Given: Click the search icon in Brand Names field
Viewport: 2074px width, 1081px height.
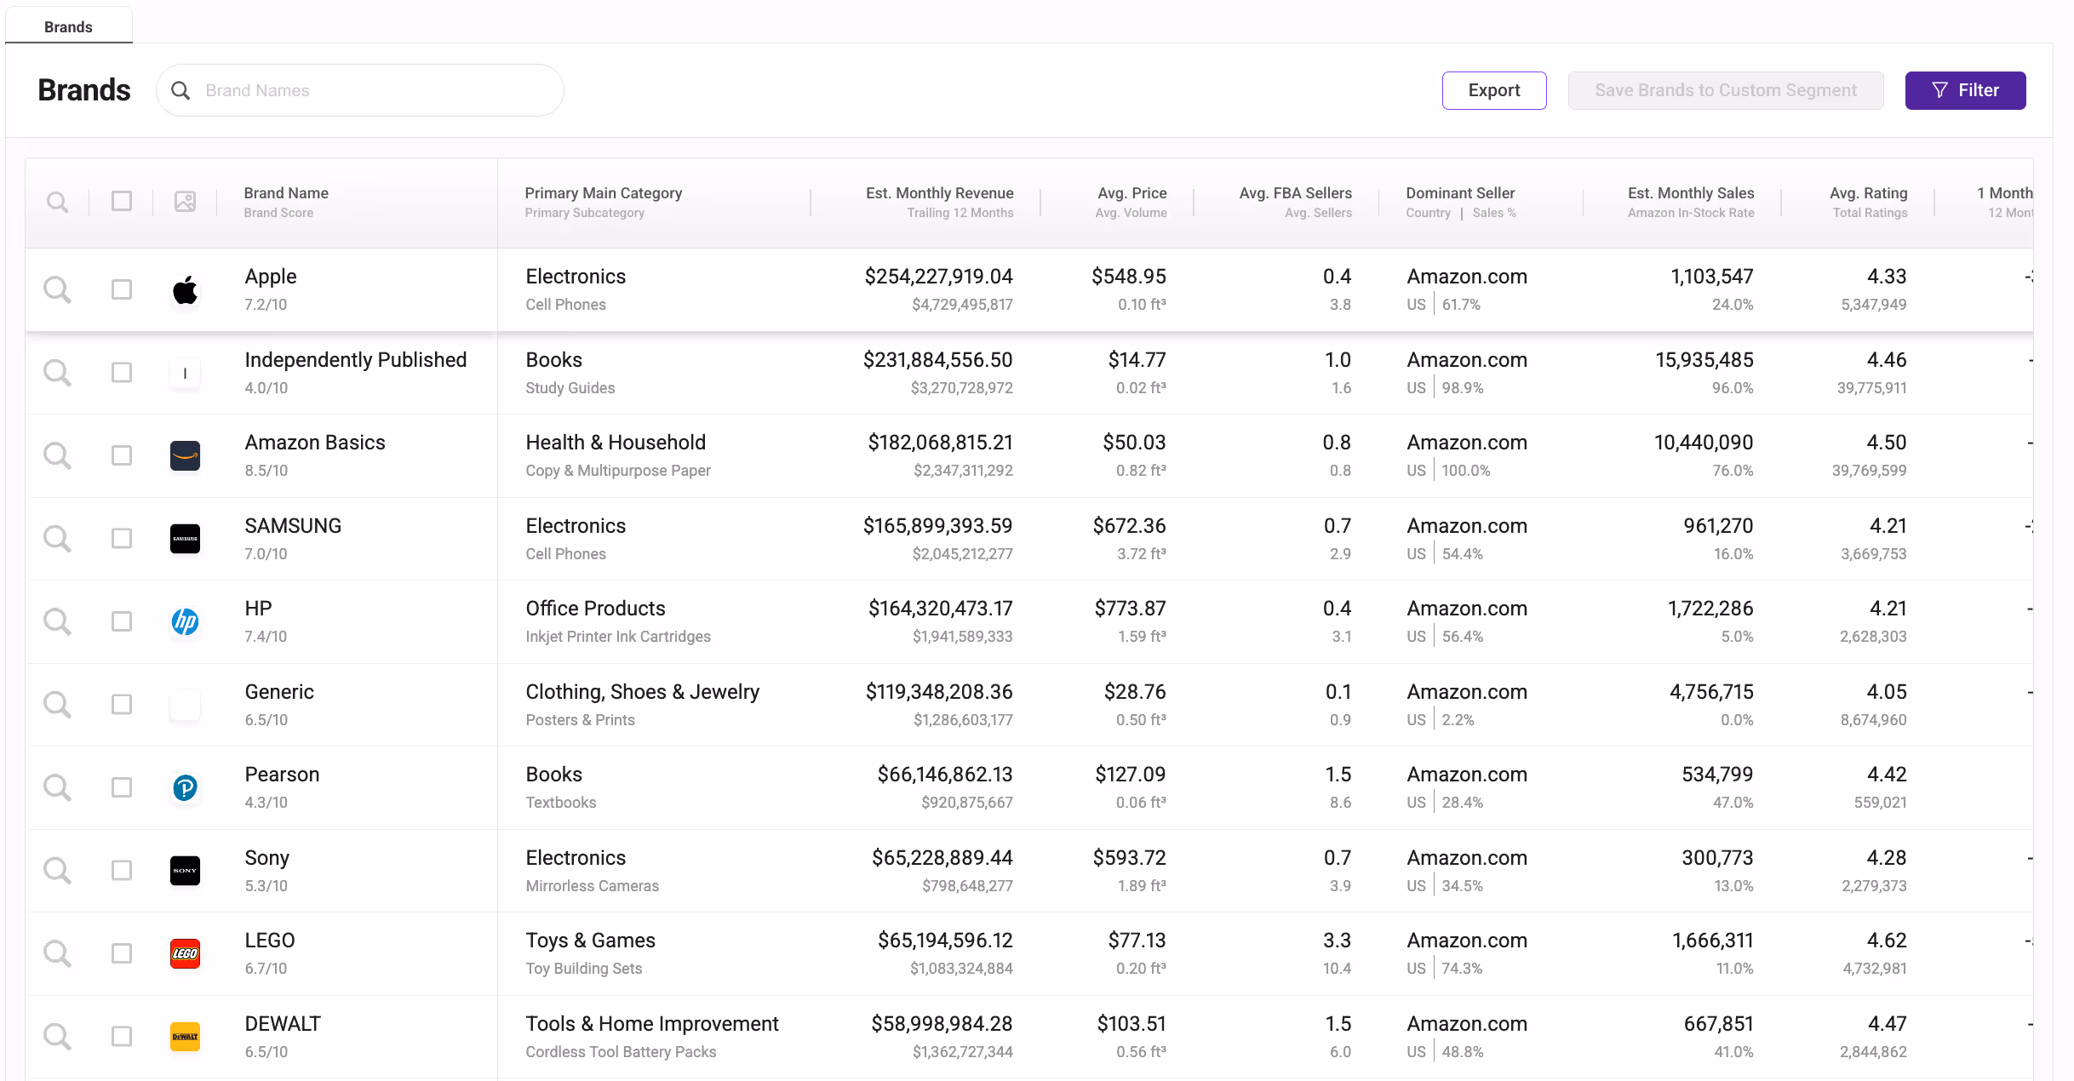Looking at the screenshot, I should click(180, 90).
